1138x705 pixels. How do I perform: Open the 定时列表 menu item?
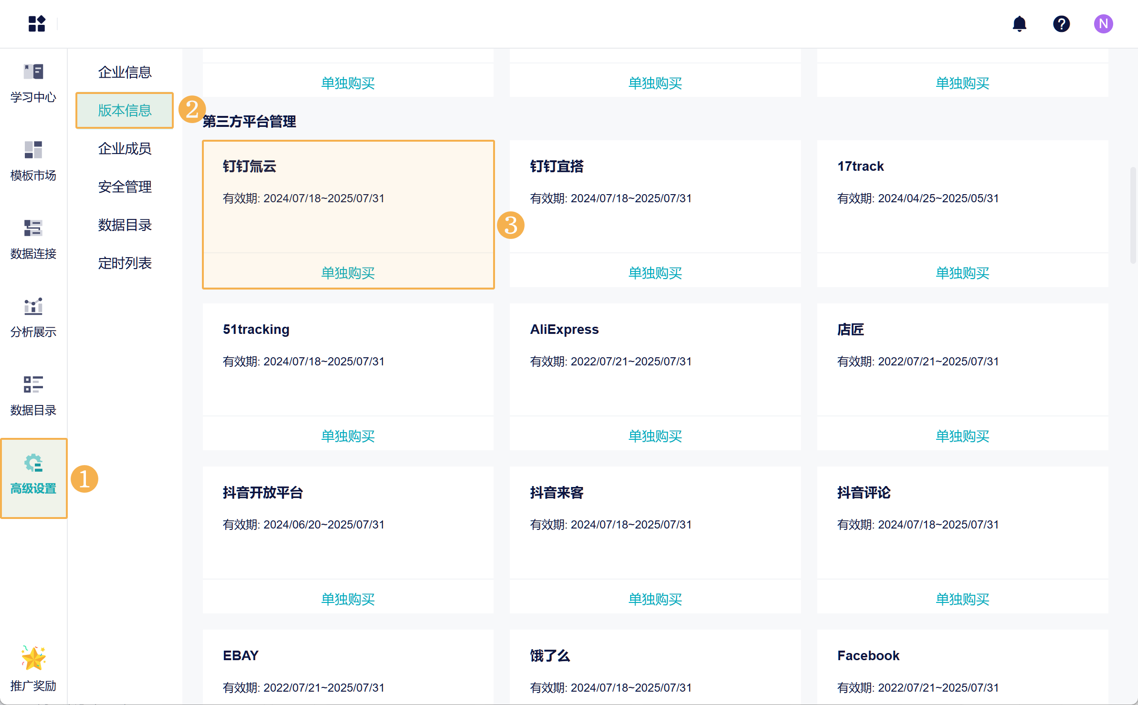(x=125, y=263)
